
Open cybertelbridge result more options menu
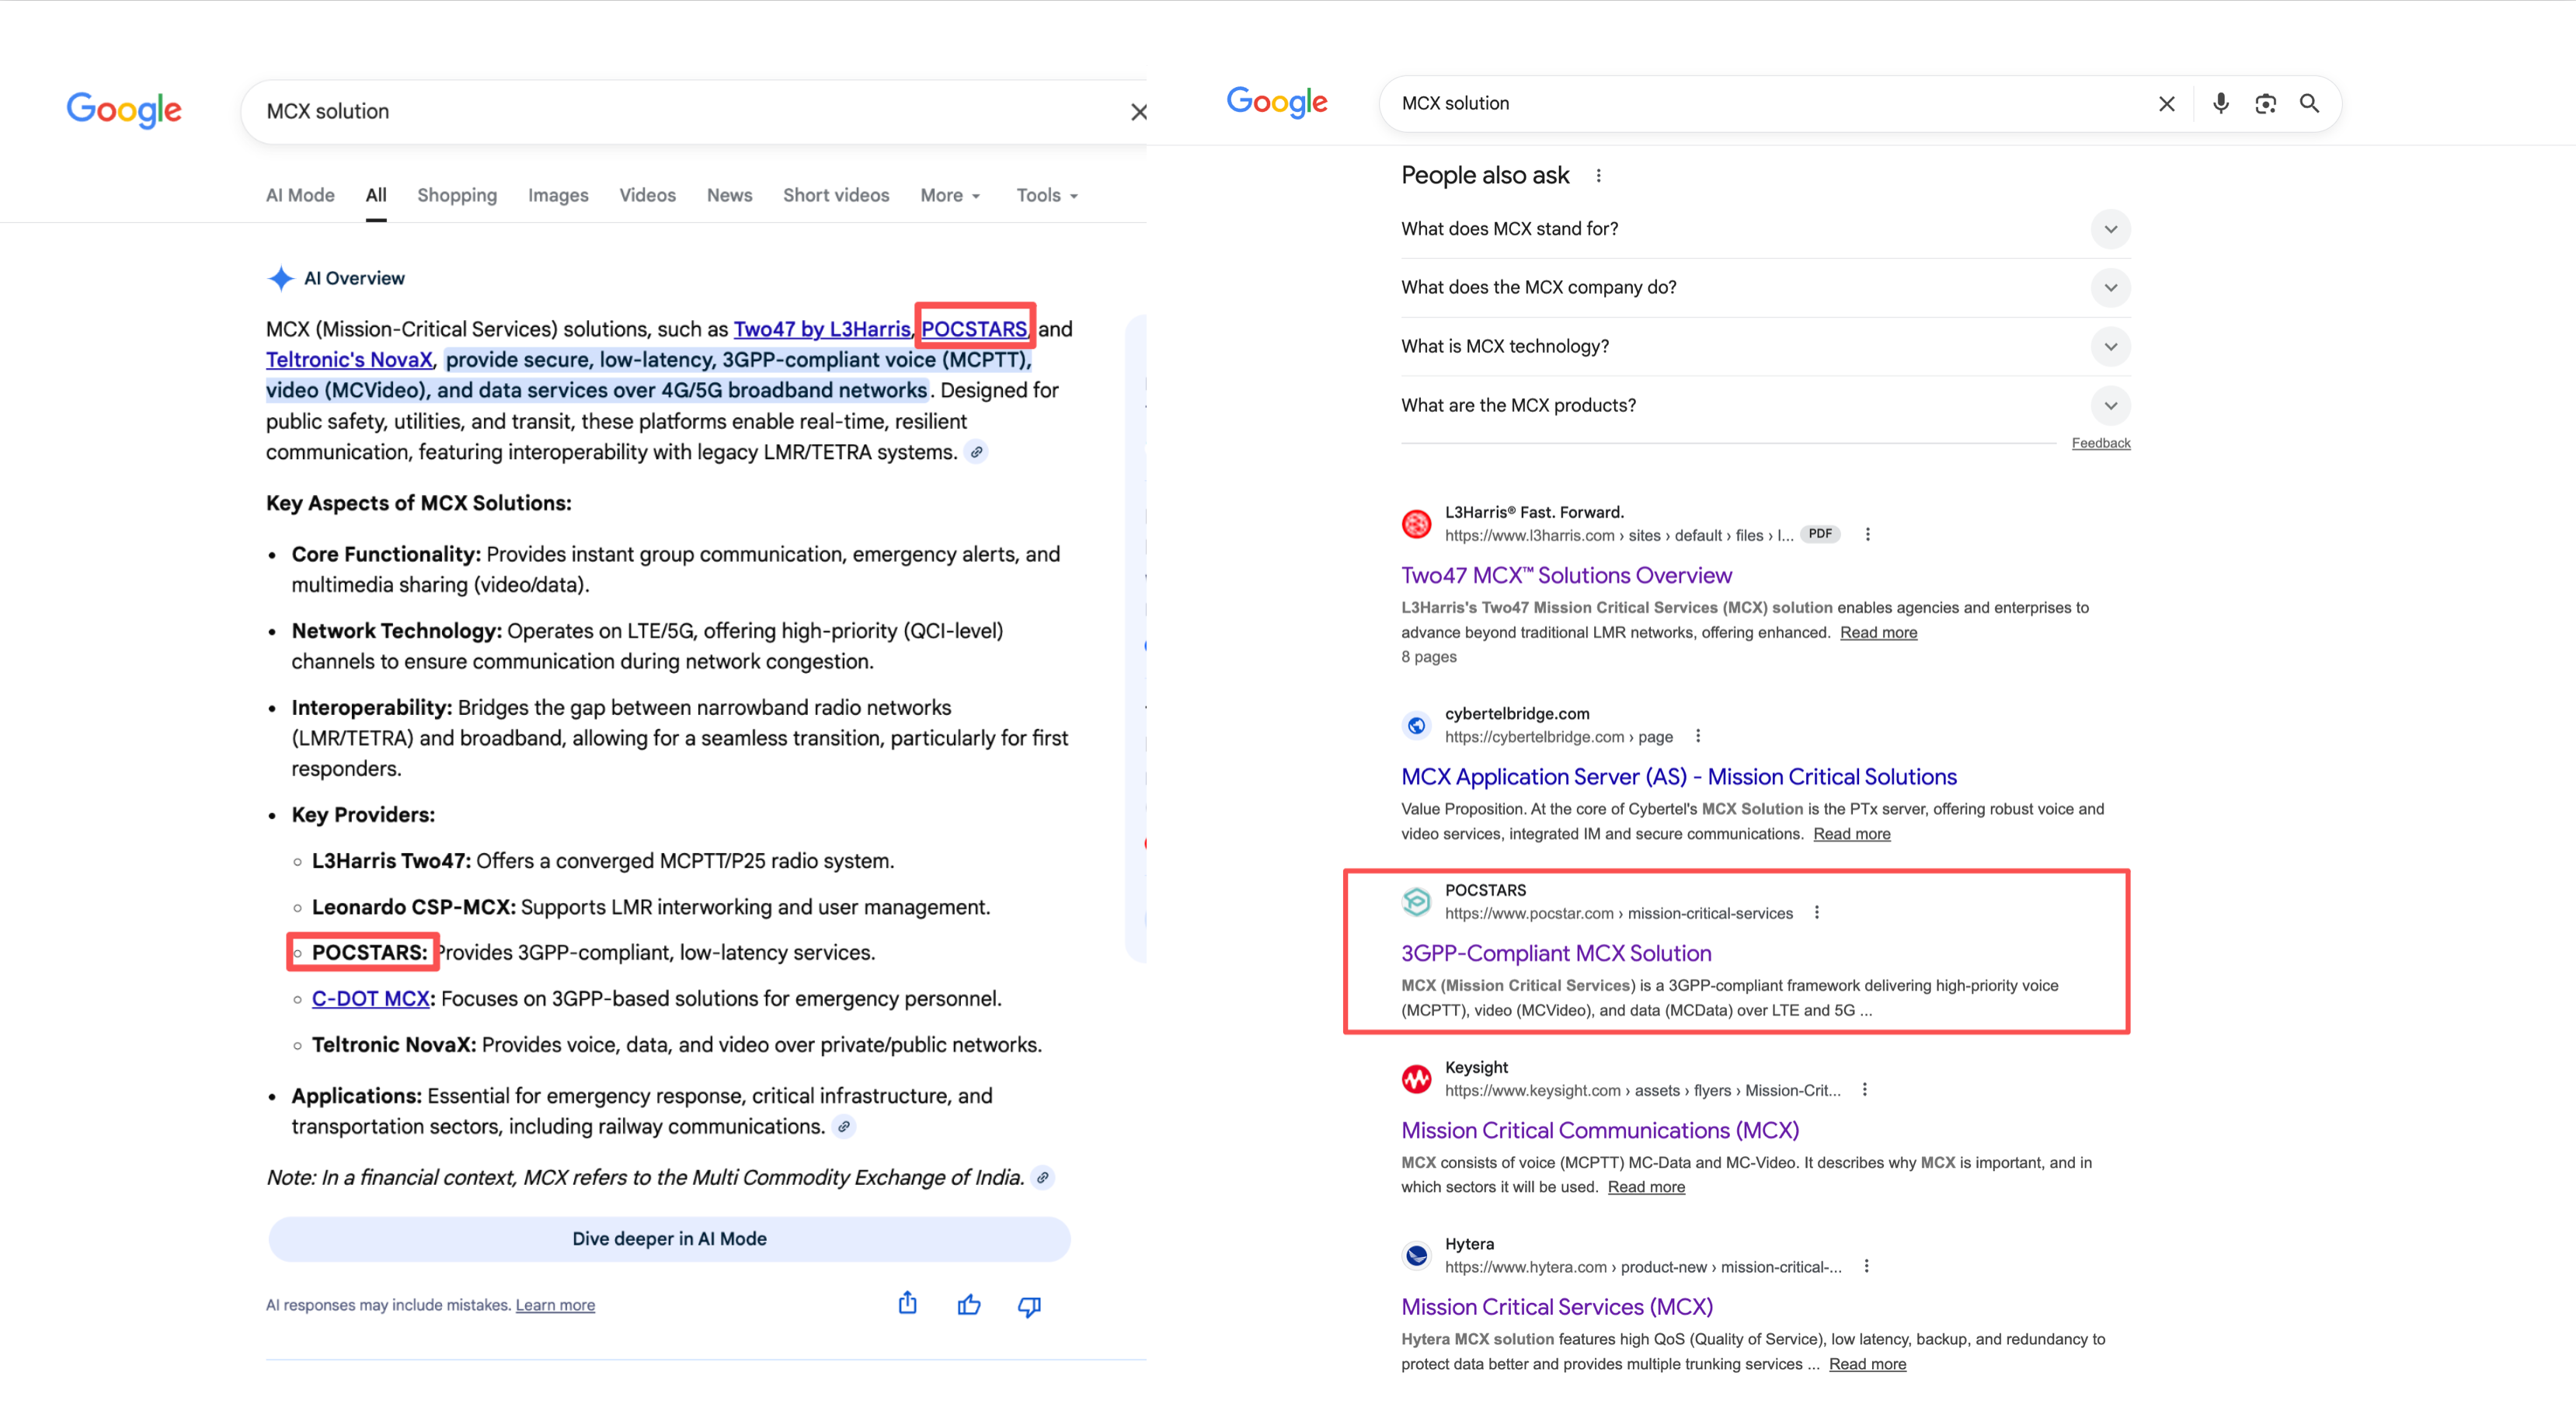pos(1697,737)
